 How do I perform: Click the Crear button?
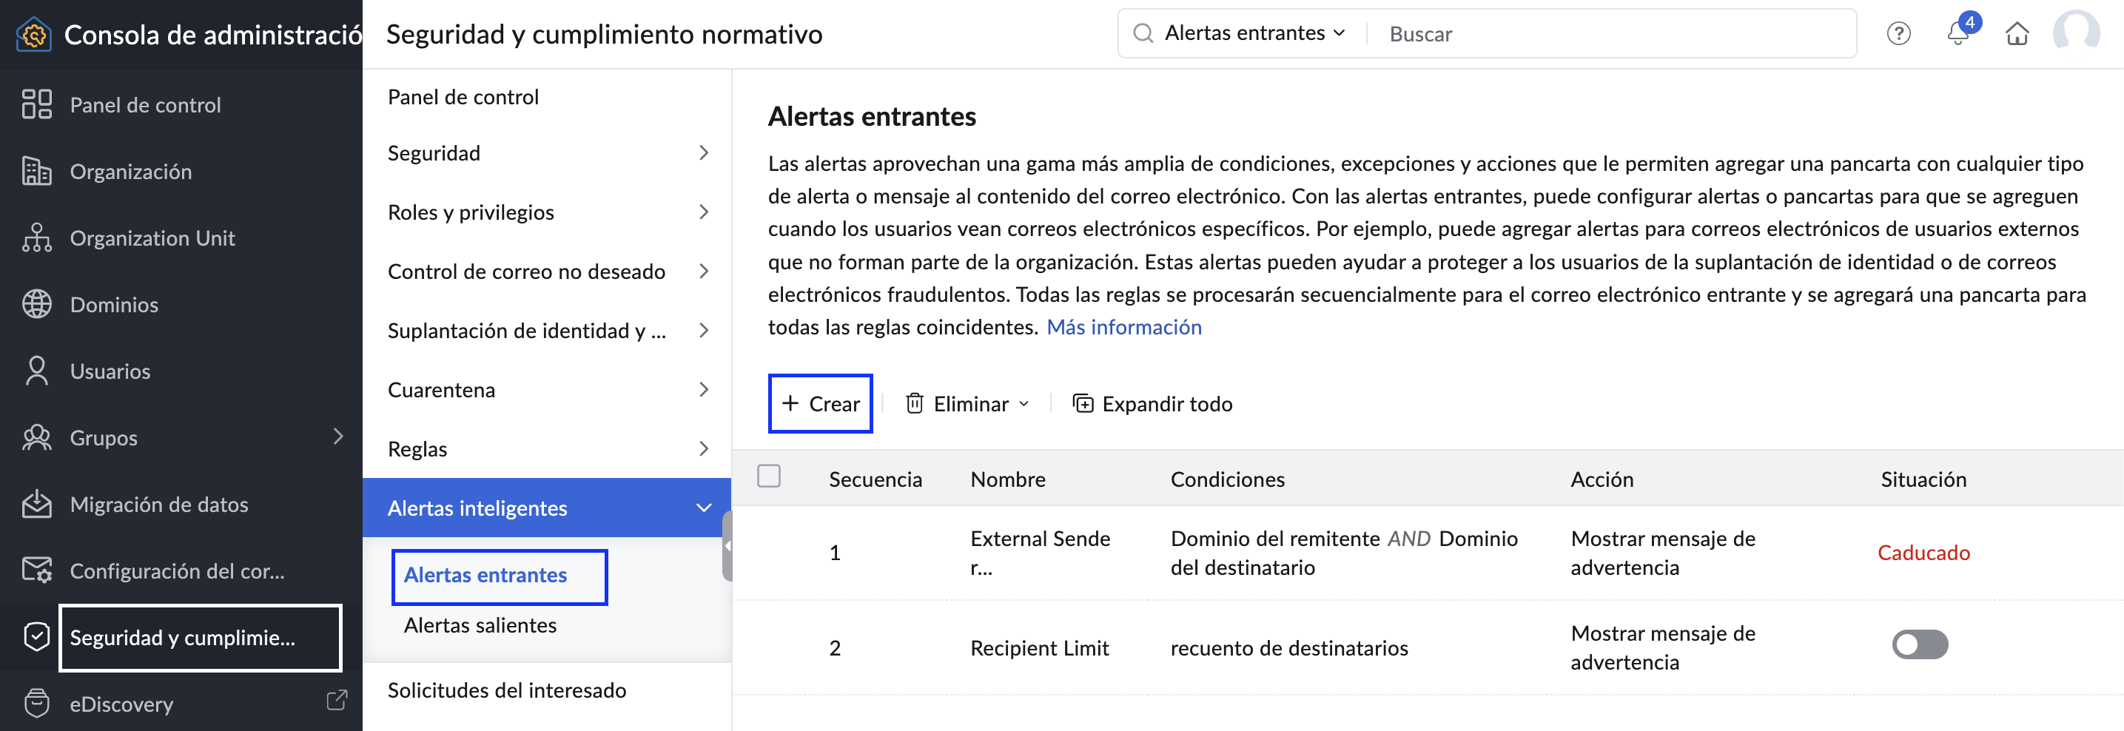pos(821,404)
